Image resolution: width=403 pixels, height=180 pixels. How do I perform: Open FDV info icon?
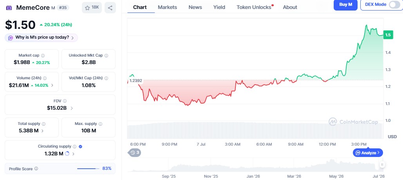tap(65, 101)
